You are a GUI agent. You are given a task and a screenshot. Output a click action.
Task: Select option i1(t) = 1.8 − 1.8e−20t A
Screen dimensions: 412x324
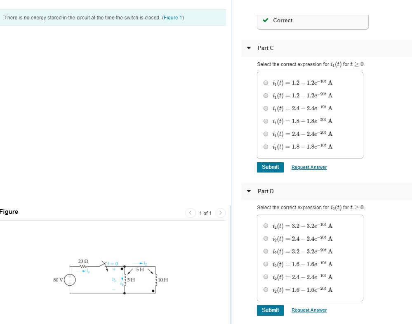(x=266, y=121)
